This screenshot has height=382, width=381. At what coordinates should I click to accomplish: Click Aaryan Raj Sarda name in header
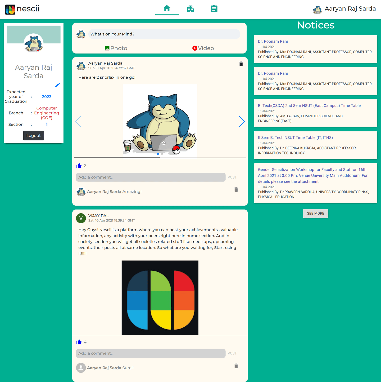tap(350, 9)
